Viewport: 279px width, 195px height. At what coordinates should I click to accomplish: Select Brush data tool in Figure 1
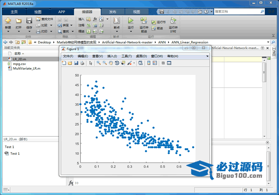pos(130,63)
